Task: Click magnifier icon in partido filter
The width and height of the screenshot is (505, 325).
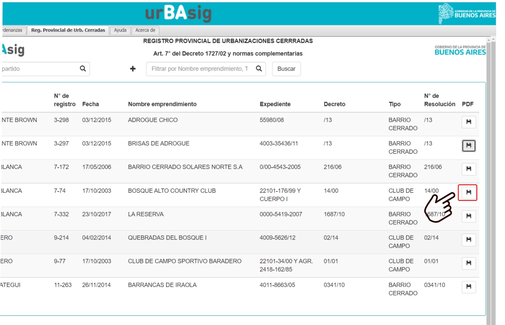Action: coord(83,69)
